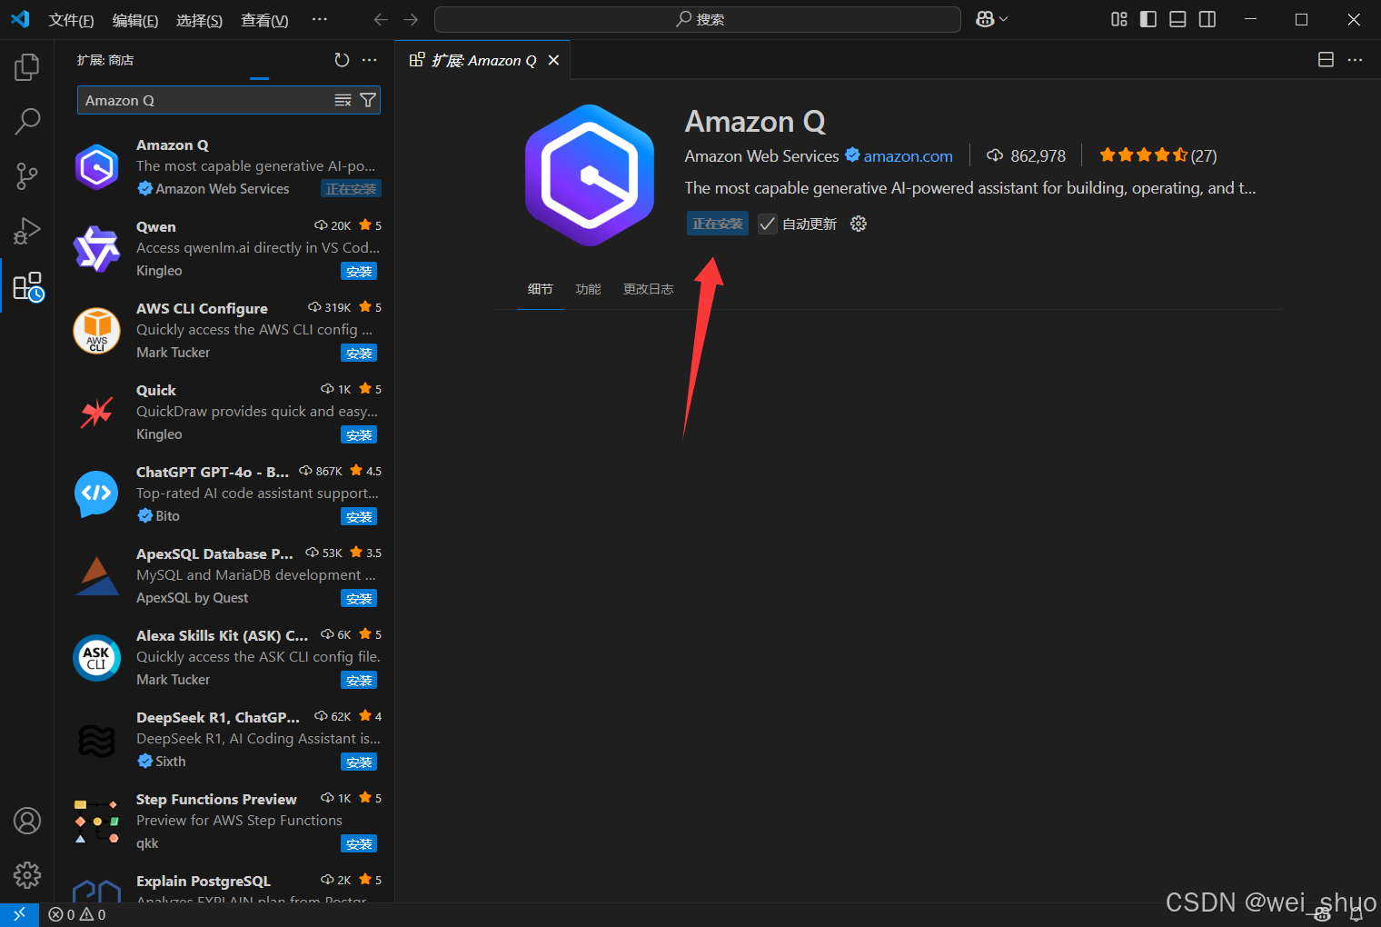Open the 文件(F) menu

click(71, 20)
